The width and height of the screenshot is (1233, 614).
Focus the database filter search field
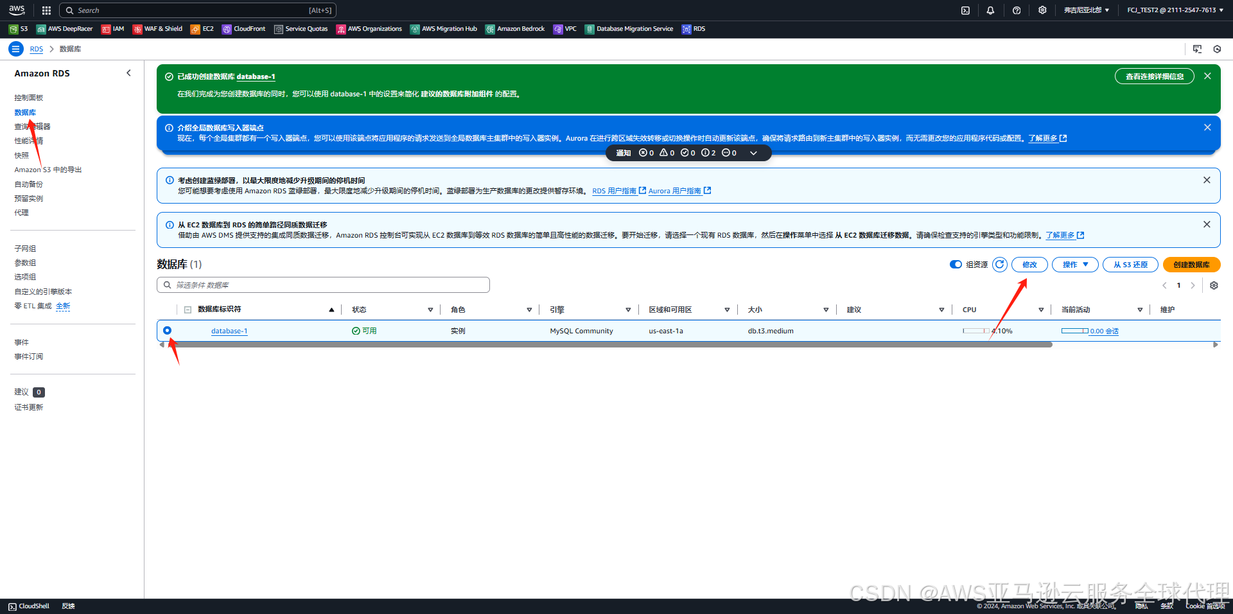tap(323, 285)
